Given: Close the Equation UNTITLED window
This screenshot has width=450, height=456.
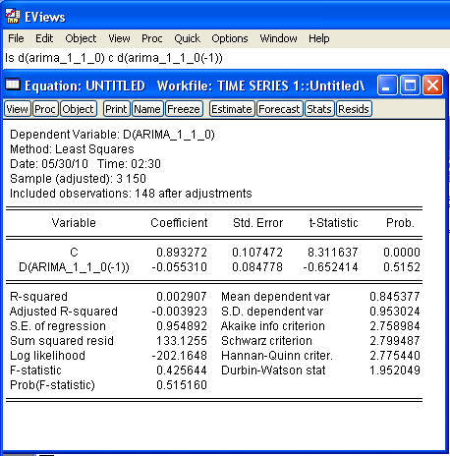Looking at the screenshot, I should 432,85.
